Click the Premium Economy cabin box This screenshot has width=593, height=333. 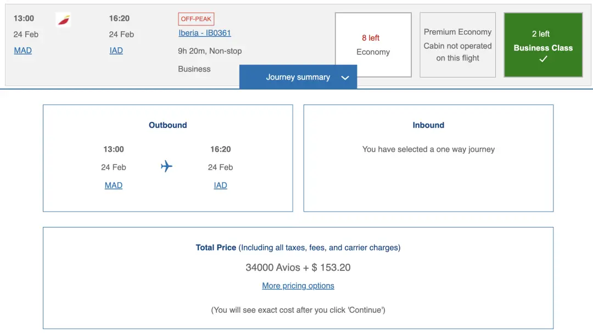[457, 45]
